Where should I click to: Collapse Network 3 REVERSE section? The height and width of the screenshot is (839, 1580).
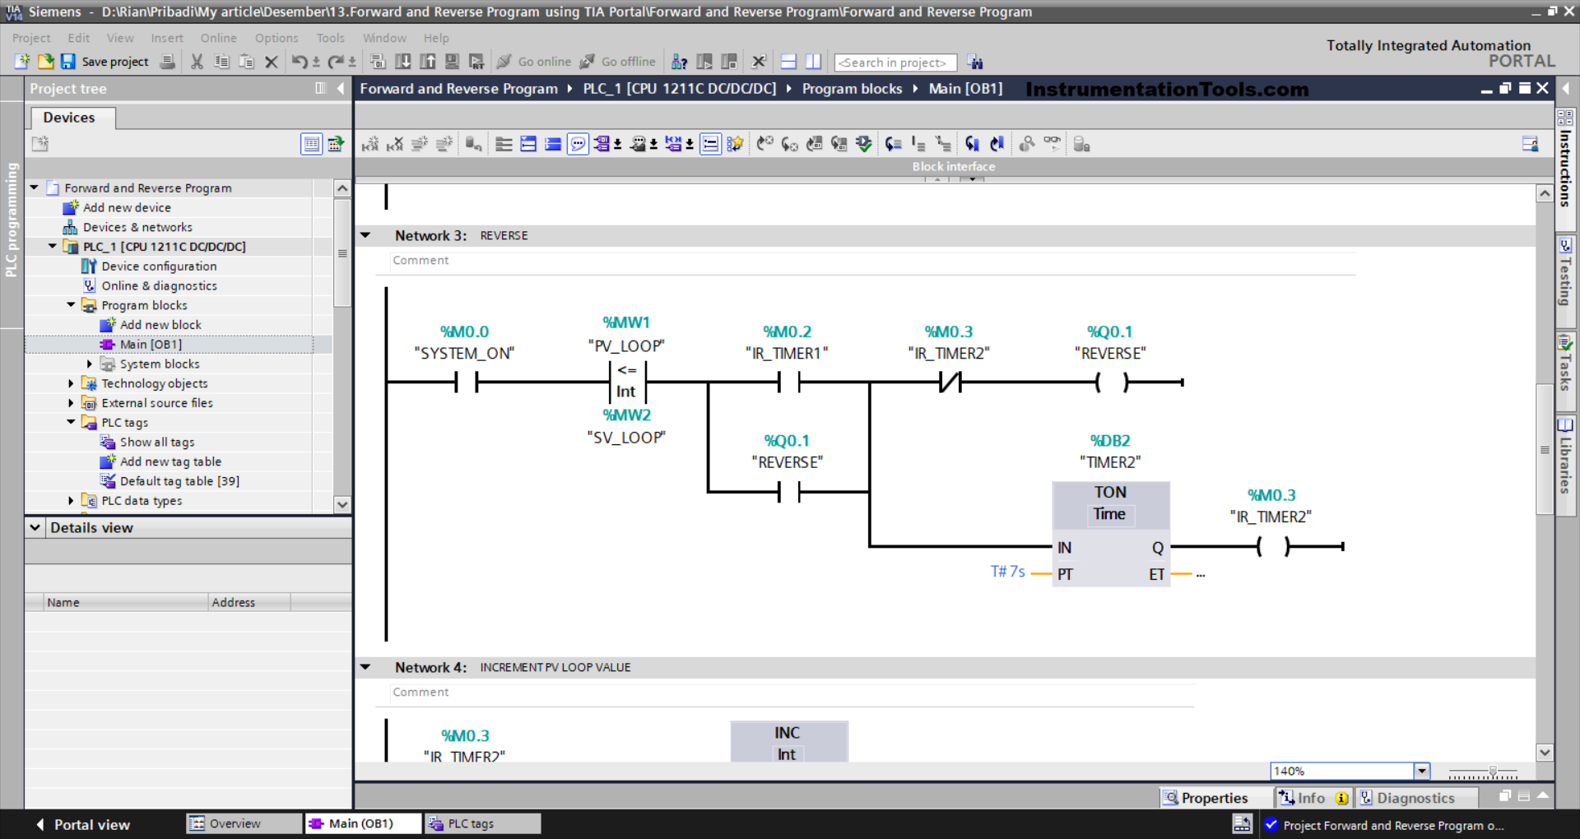[x=366, y=235]
